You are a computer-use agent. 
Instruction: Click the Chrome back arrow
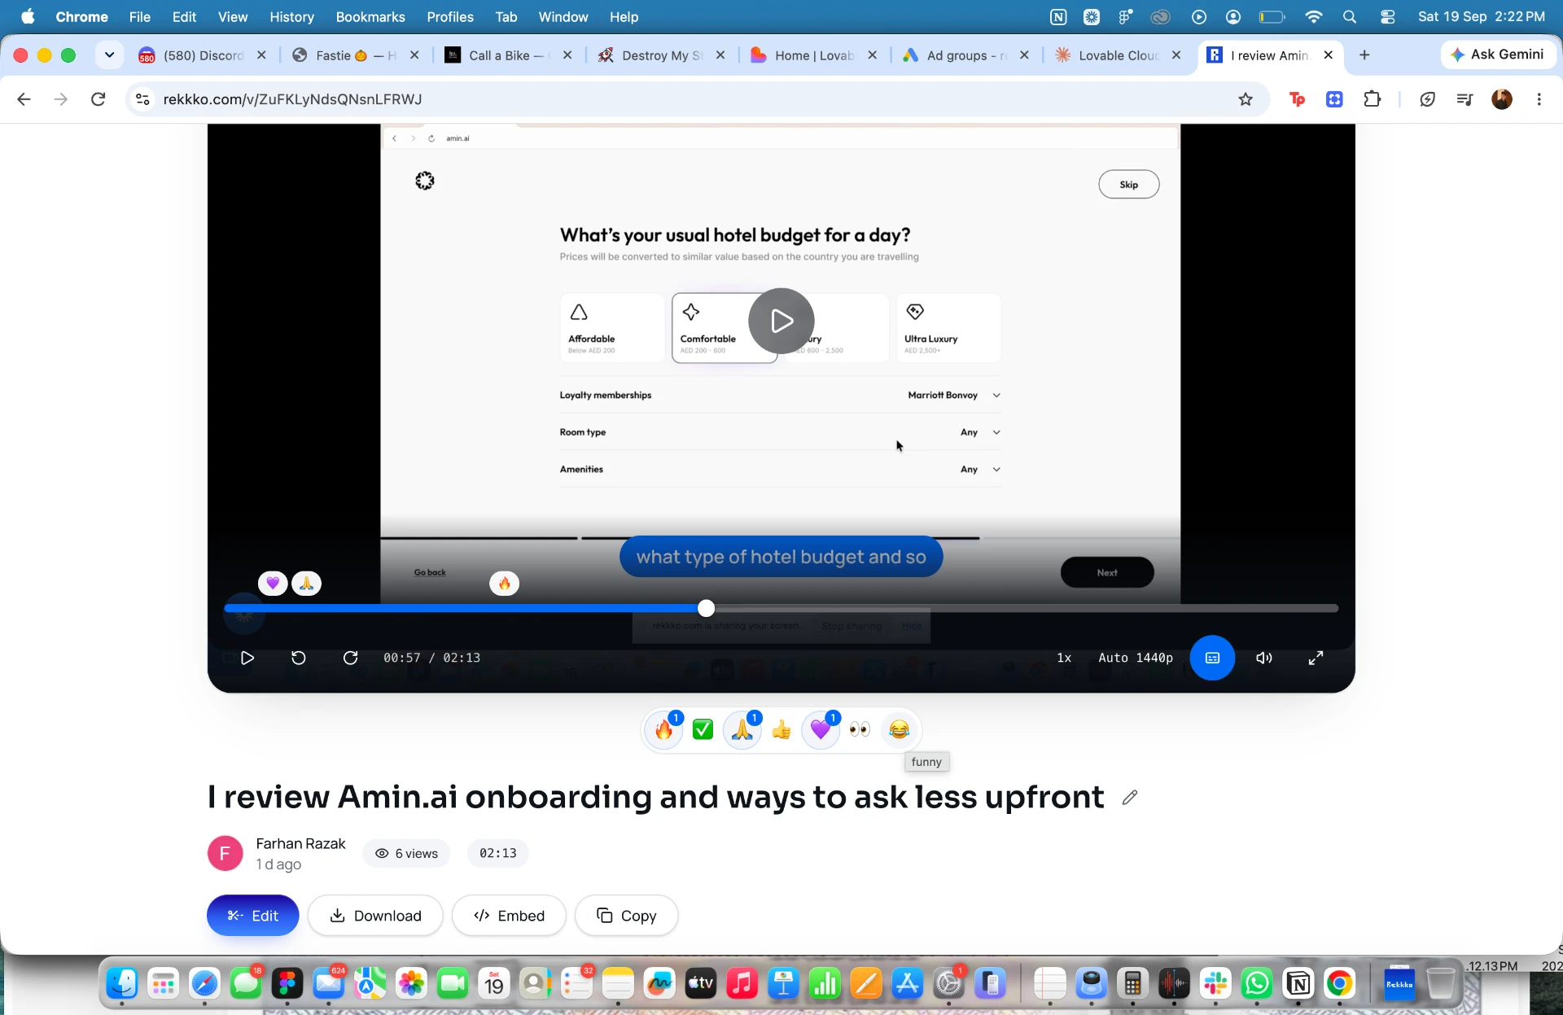pos(24,99)
